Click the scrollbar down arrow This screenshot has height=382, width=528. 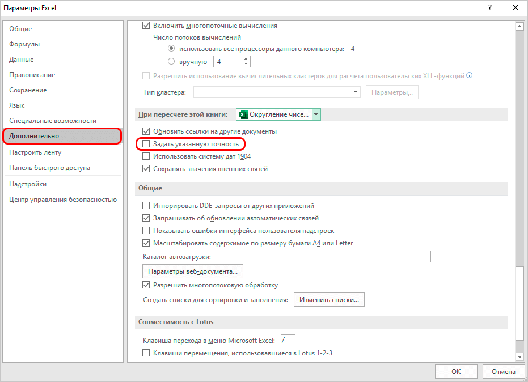point(519,356)
